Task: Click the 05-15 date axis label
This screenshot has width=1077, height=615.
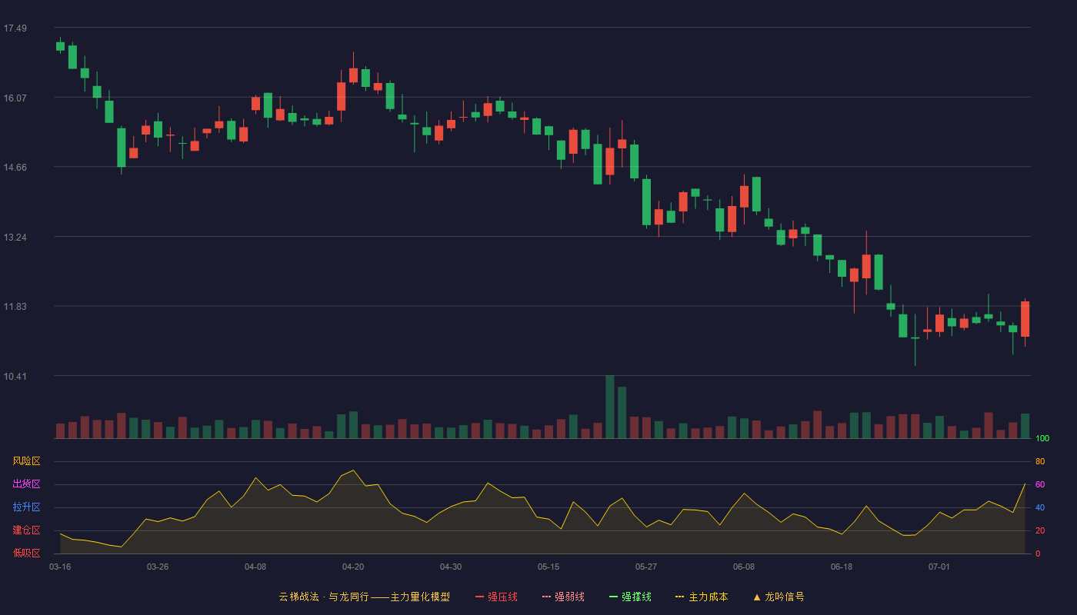Action: click(x=549, y=567)
